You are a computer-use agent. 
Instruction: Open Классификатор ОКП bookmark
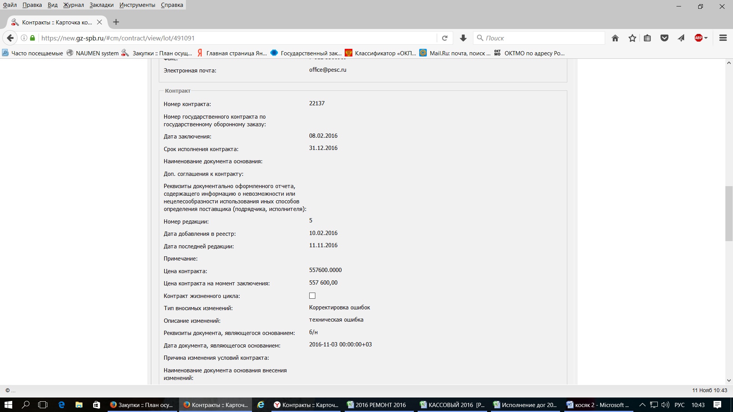(x=381, y=53)
